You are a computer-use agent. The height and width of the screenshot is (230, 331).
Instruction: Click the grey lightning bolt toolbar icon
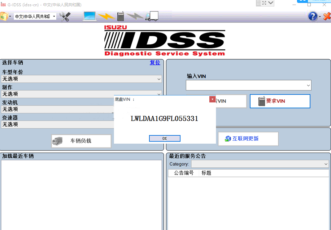click(135, 16)
